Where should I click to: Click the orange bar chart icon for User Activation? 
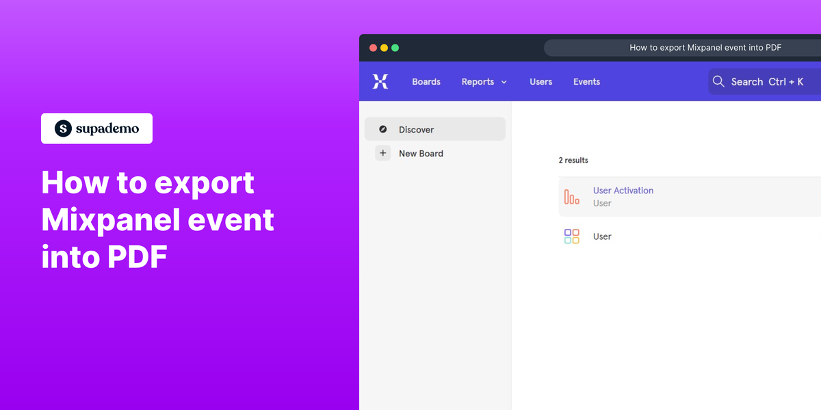571,196
